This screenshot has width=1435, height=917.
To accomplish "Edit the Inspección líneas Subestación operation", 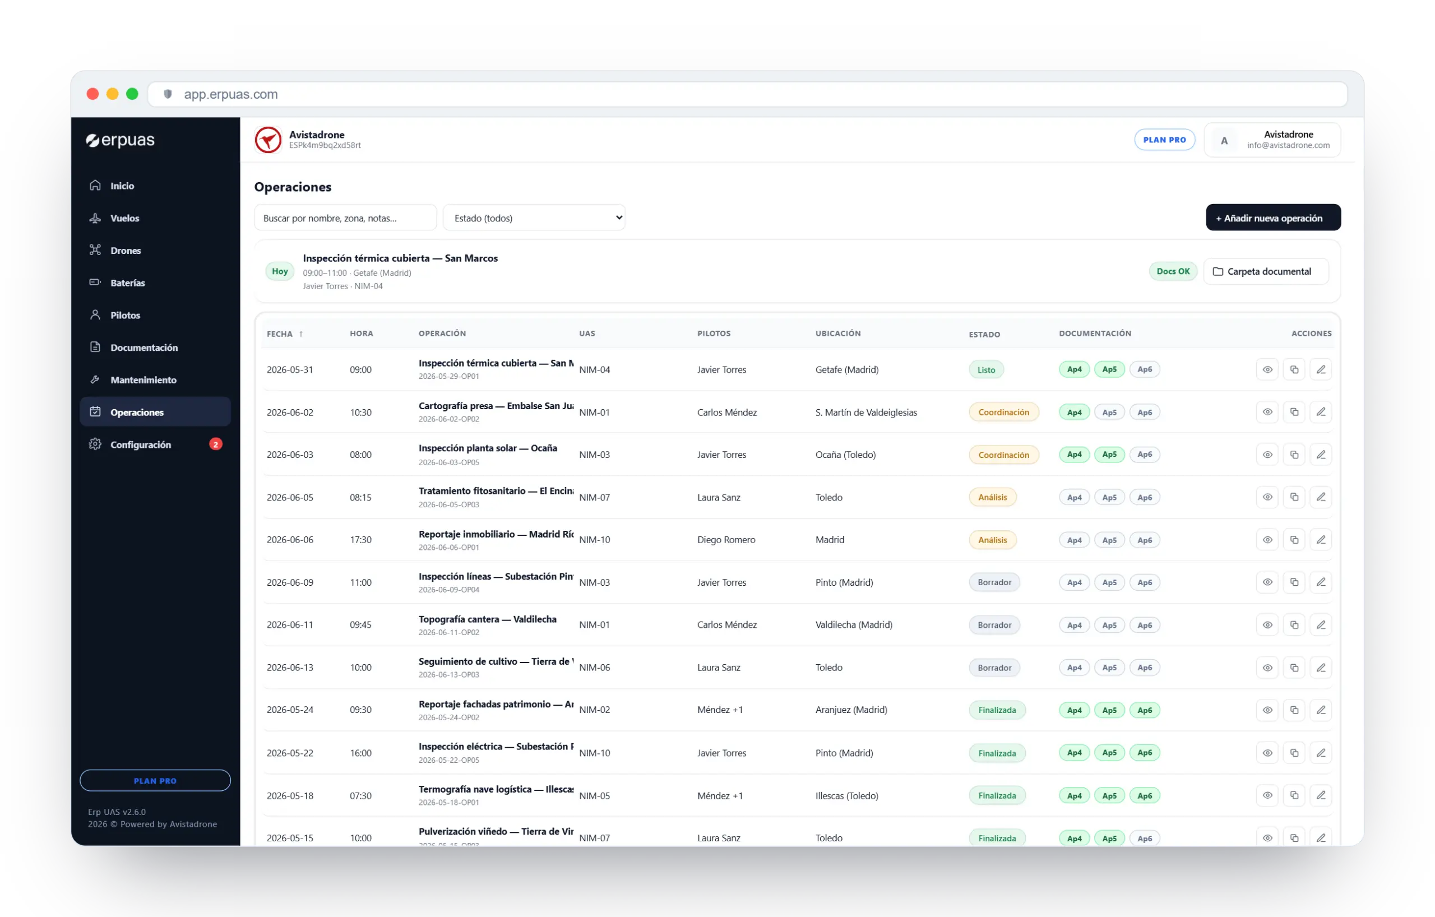I will tap(1321, 582).
